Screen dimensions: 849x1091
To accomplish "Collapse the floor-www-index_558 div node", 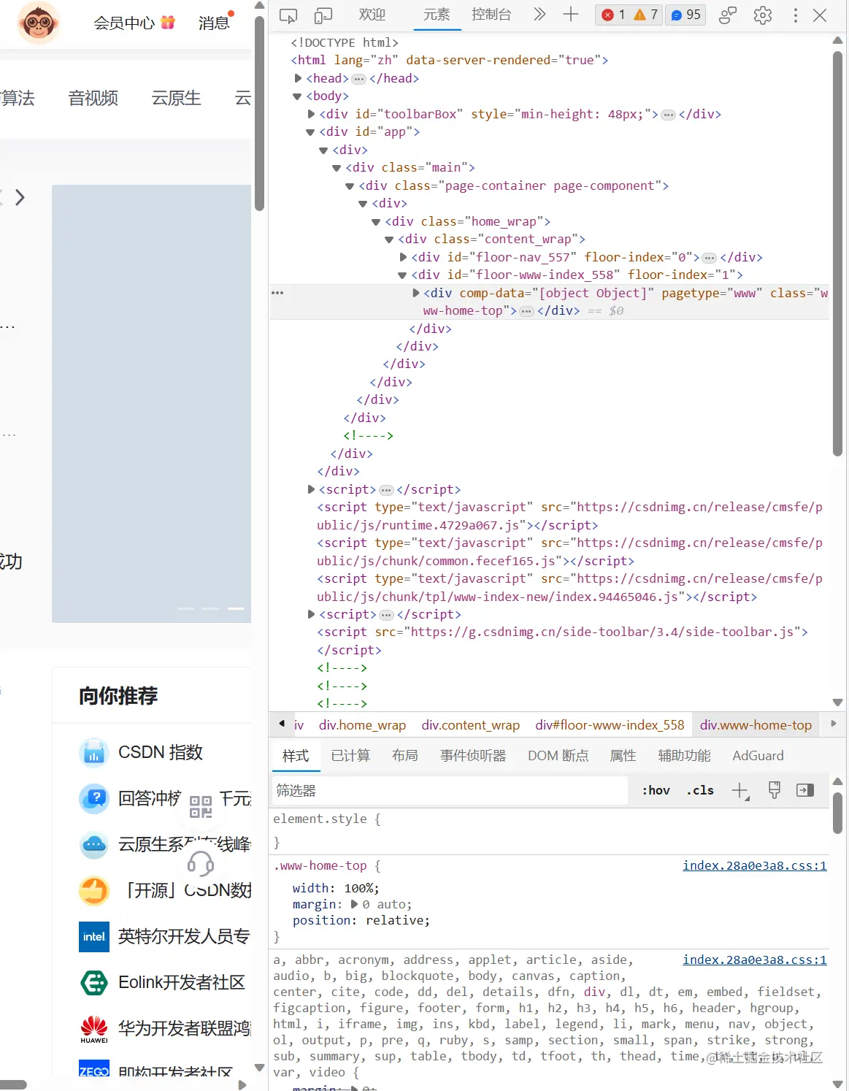I will point(402,275).
